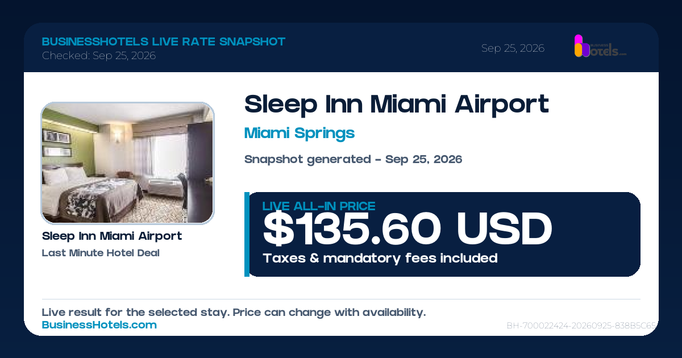Click the header date Sep 25, 2026
This screenshot has height=358, width=682.
coord(513,48)
